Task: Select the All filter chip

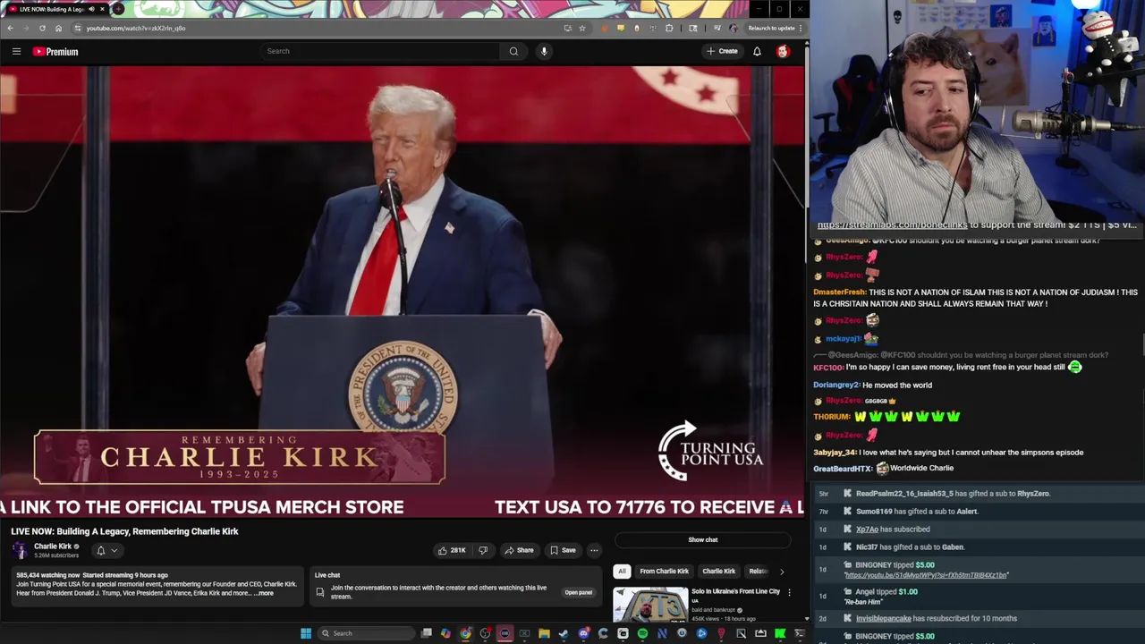Action: pyautogui.click(x=622, y=571)
